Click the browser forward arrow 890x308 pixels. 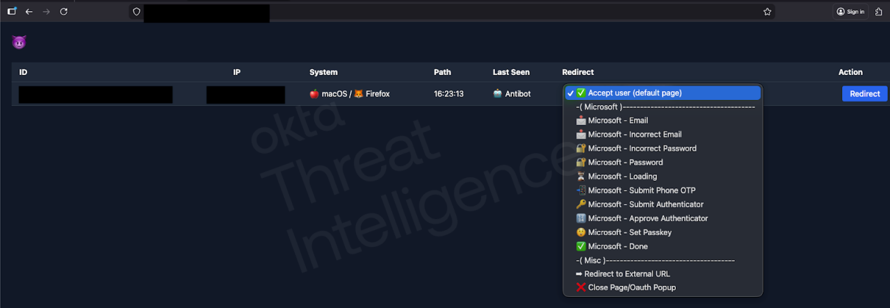point(47,12)
